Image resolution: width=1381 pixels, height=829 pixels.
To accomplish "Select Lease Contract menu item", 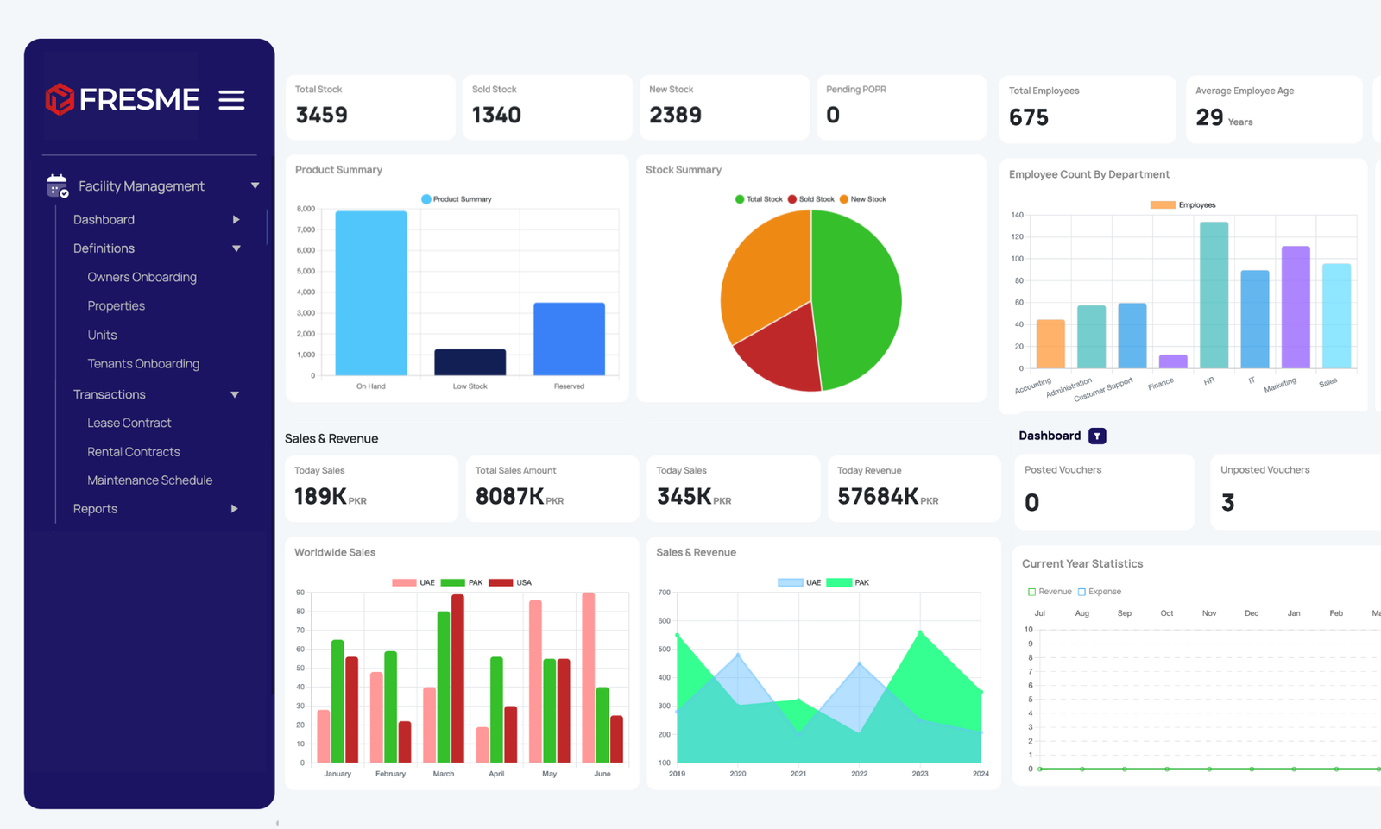I will point(129,423).
